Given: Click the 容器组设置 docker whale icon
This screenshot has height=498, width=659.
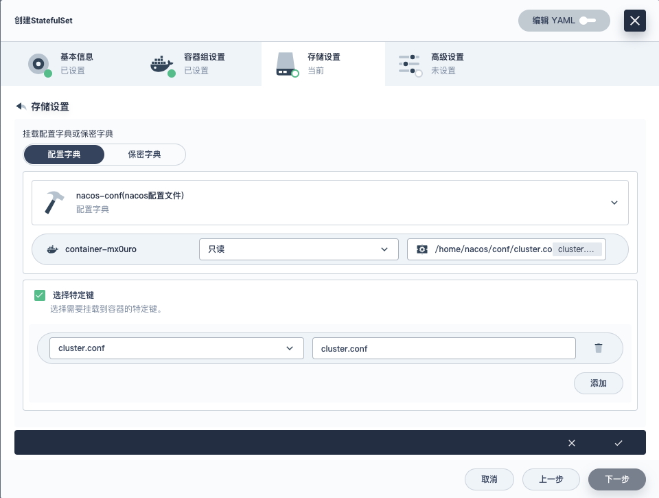Looking at the screenshot, I should coord(162,65).
